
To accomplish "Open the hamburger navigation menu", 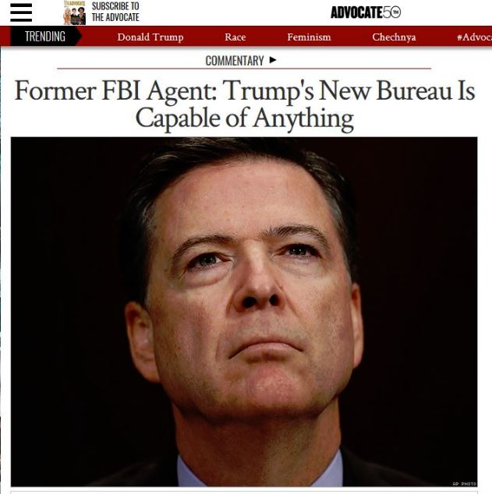I will pos(21,12).
